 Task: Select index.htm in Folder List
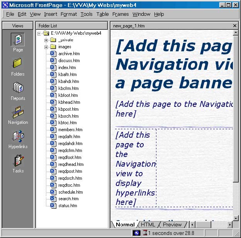point(67,68)
